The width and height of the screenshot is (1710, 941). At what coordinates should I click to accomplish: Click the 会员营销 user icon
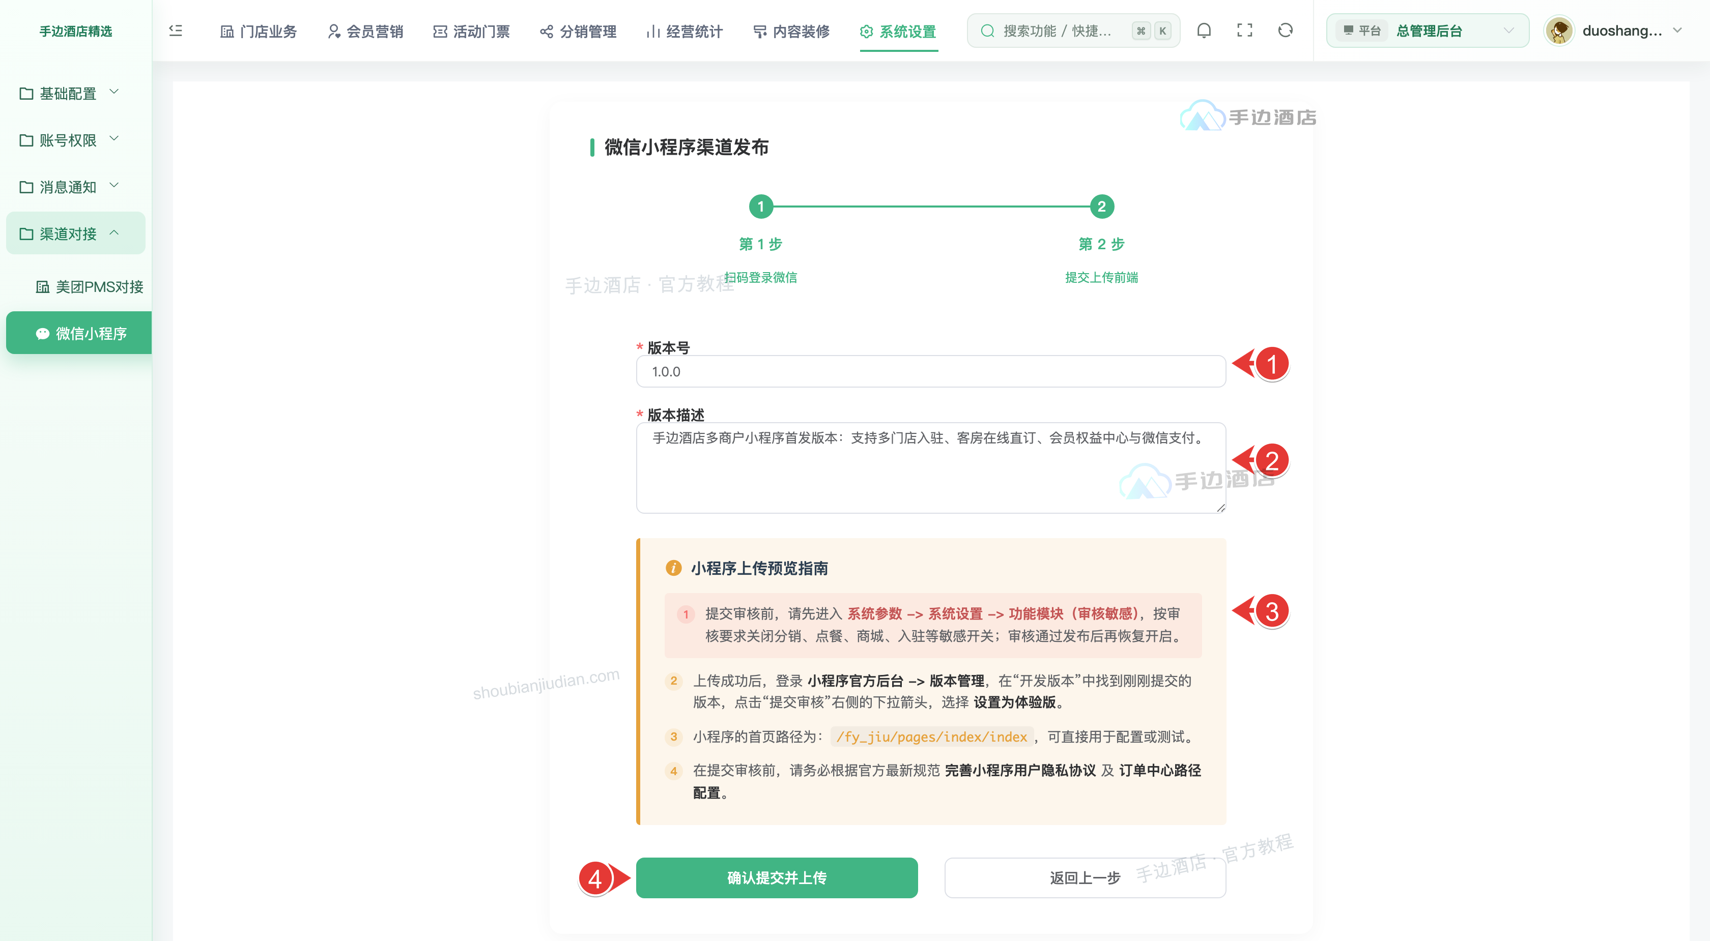(x=334, y=31)
